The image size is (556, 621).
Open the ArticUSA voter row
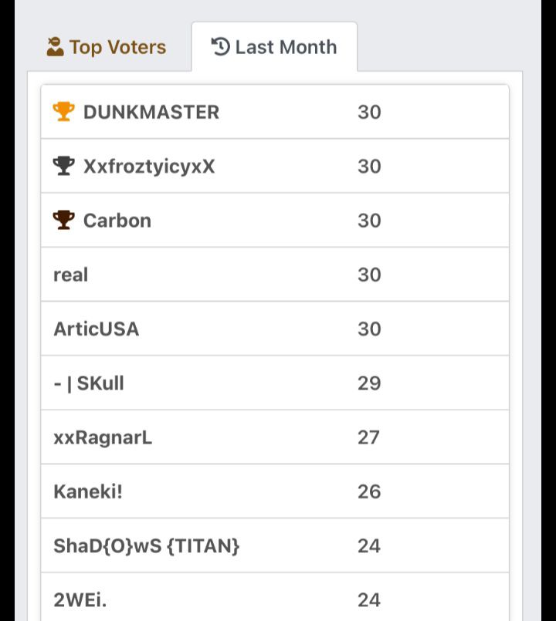[x=97, y=329]
